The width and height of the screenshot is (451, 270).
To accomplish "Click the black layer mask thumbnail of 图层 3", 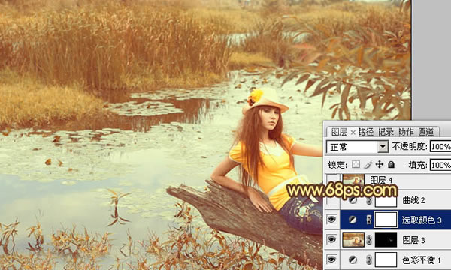I will (386, 239).
